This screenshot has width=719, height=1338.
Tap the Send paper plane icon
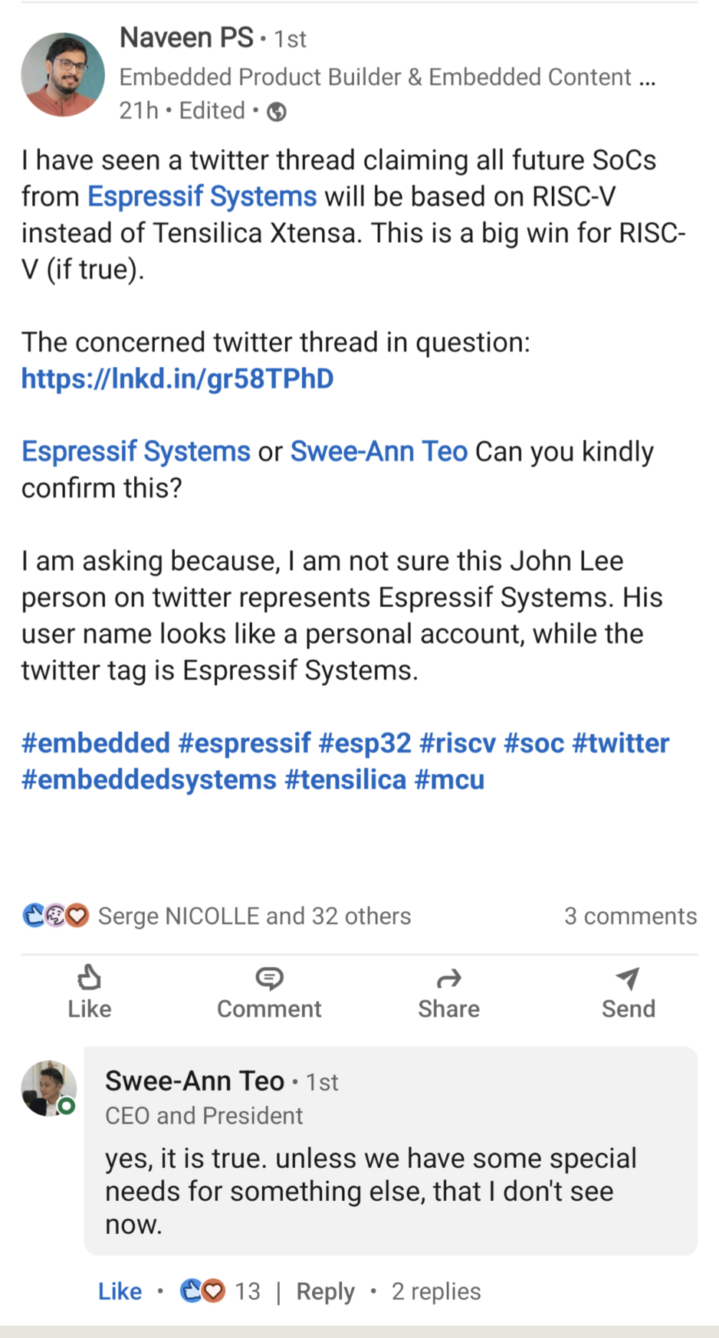click(x=628, y=979)
